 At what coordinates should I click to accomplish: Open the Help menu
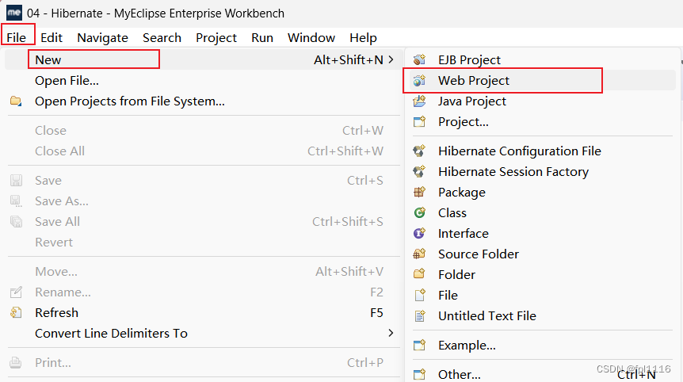pyautogui.click(x=363, y=37)
